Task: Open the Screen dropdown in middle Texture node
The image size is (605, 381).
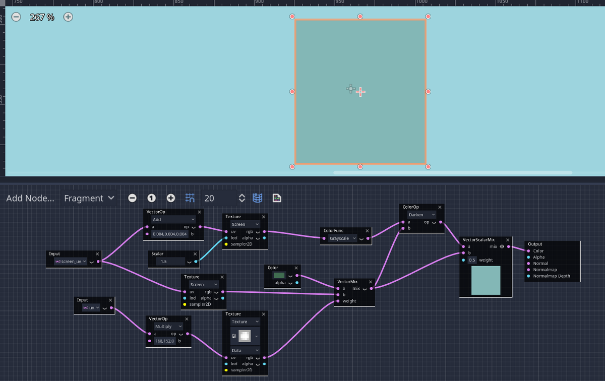Action: [204, 284]
